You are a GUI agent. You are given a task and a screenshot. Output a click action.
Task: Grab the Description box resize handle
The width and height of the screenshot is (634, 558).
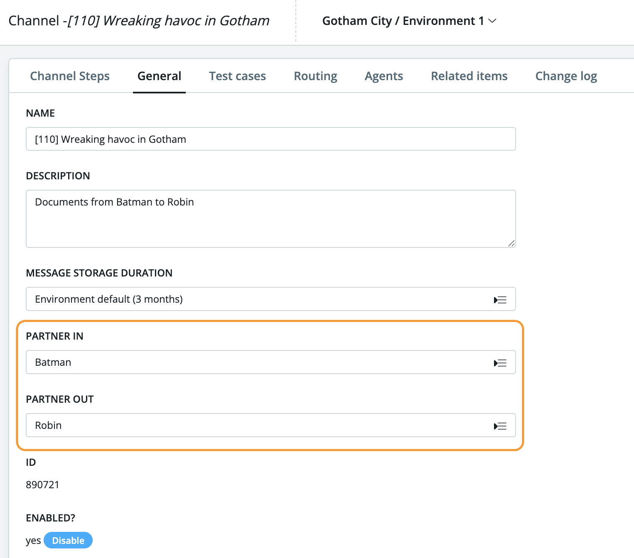point(511,243)
